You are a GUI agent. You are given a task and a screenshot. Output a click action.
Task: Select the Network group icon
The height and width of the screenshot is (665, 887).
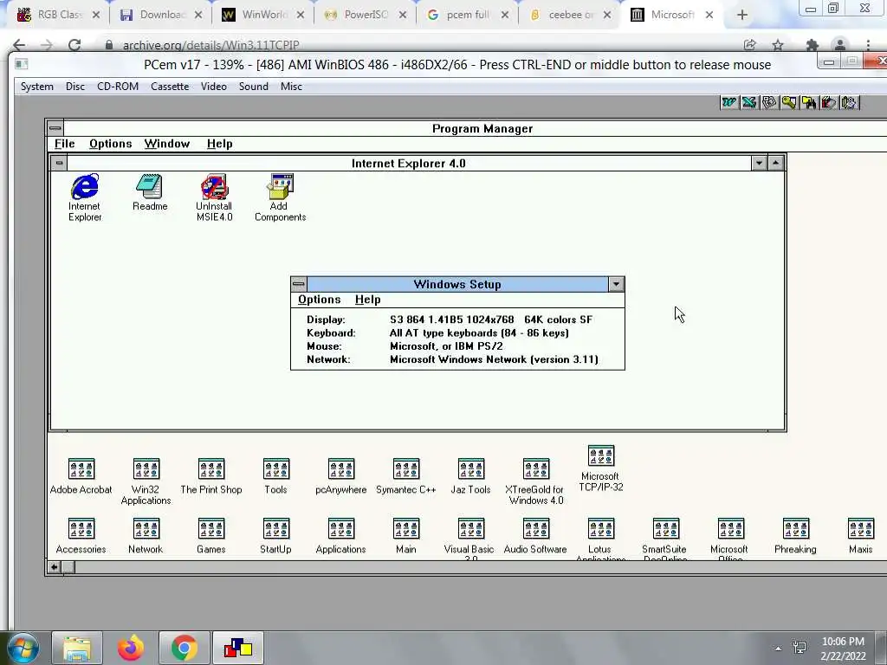146,529
